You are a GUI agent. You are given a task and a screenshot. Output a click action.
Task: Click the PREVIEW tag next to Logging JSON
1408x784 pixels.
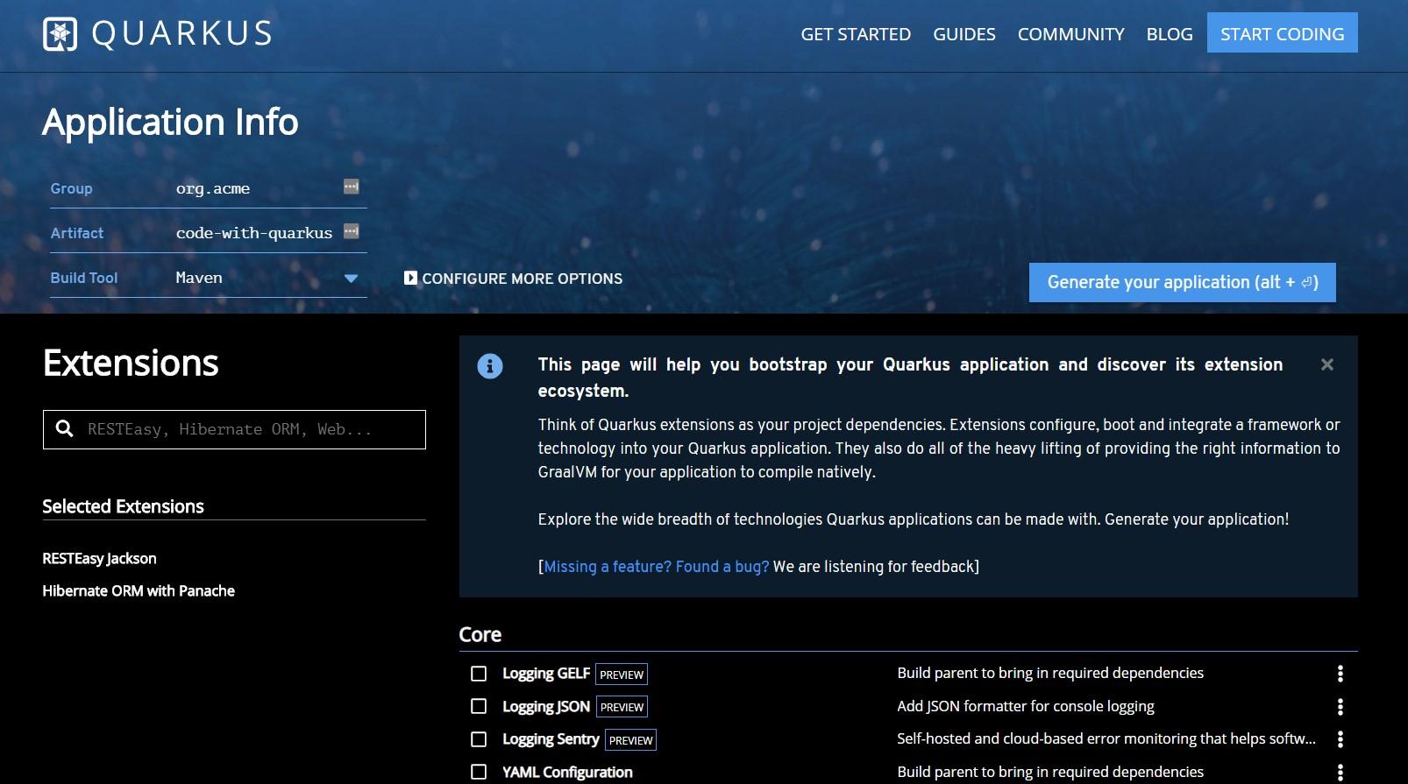pos(622,707)
